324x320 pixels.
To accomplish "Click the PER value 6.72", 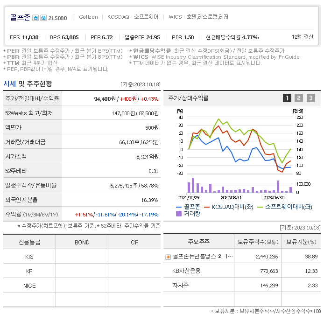I will [x=107, y=37].
